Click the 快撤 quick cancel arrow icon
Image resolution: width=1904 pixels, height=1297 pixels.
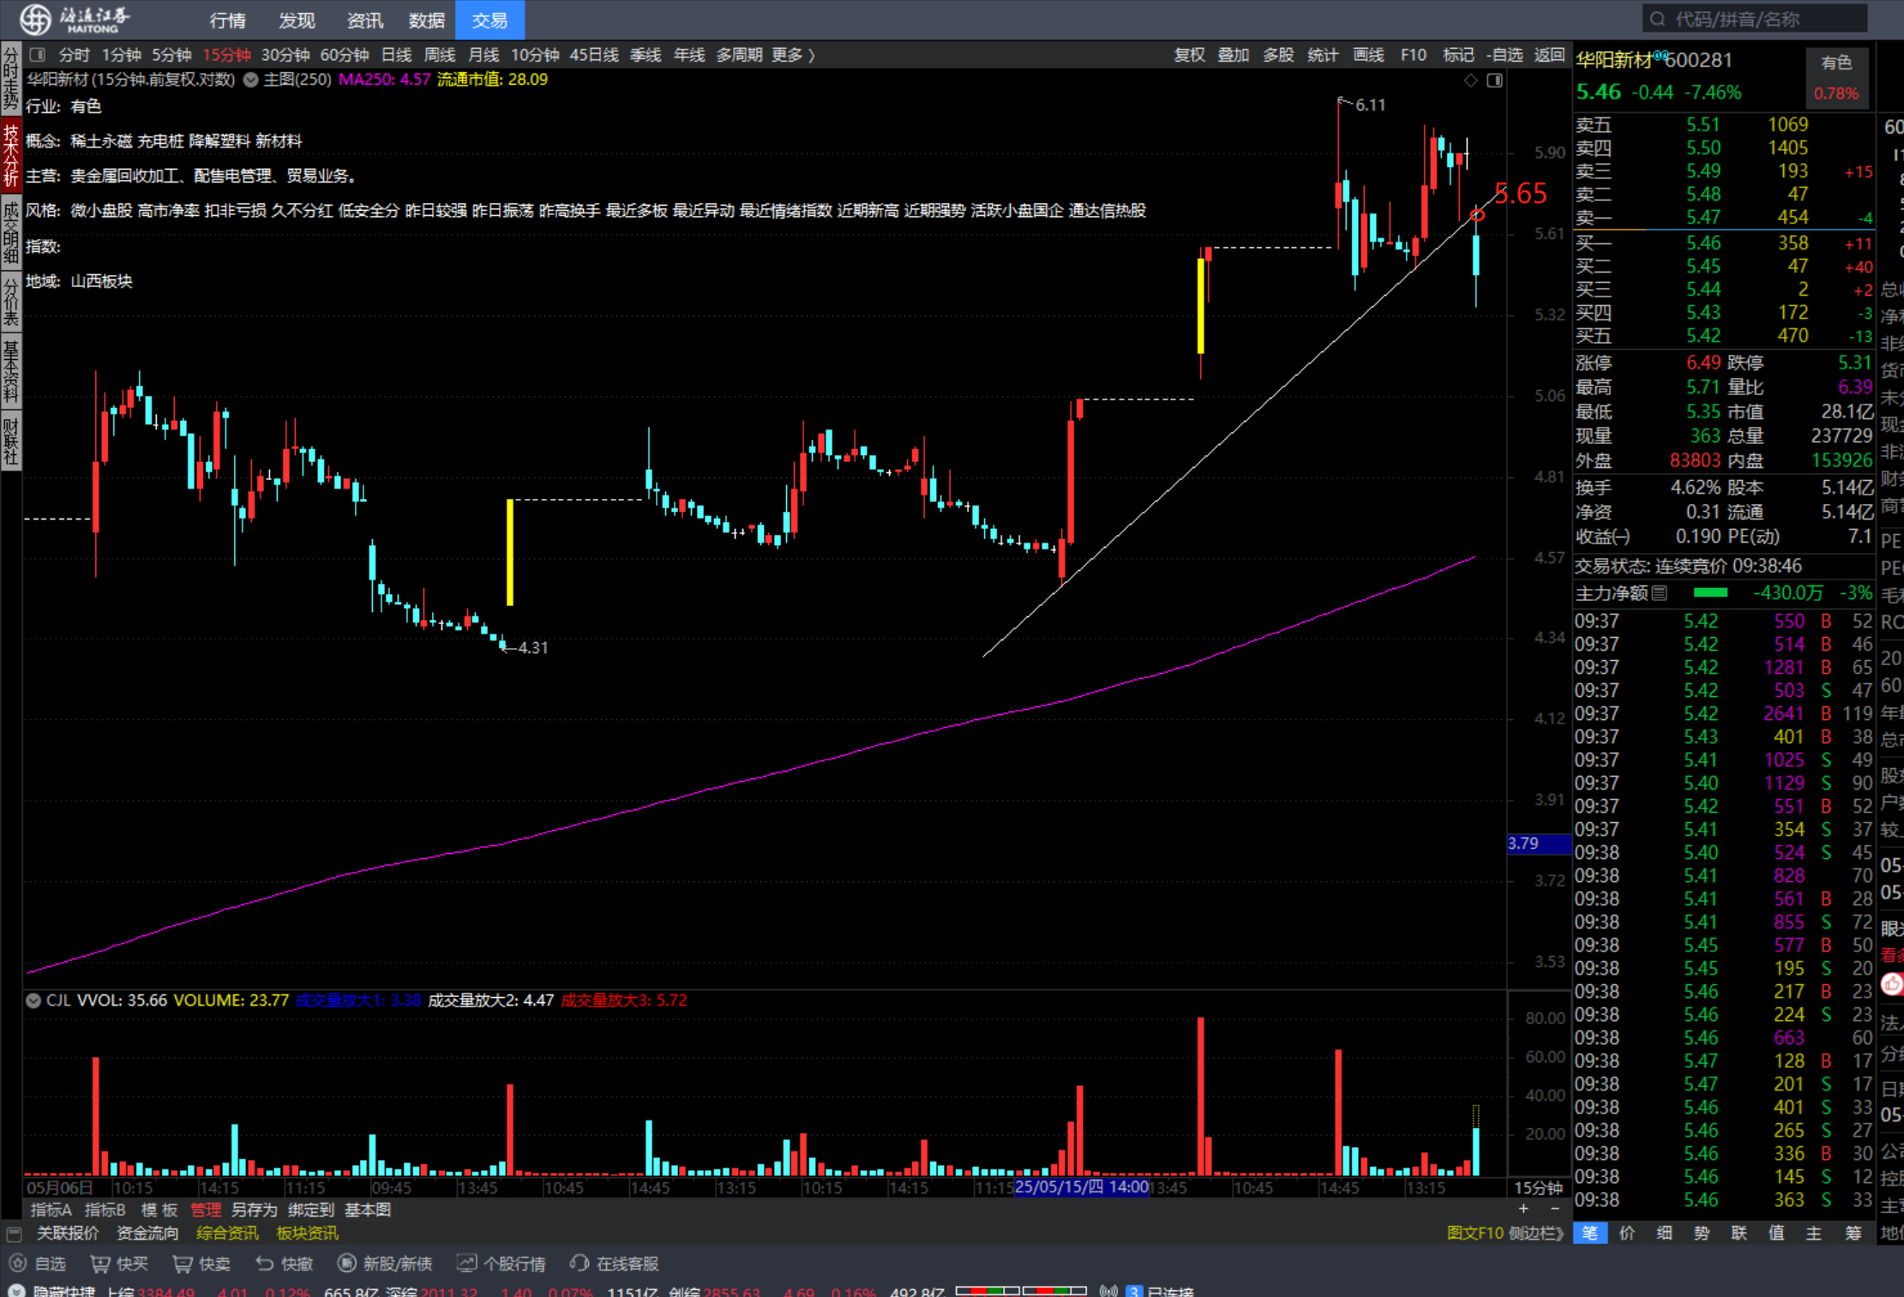point(264,1264)
